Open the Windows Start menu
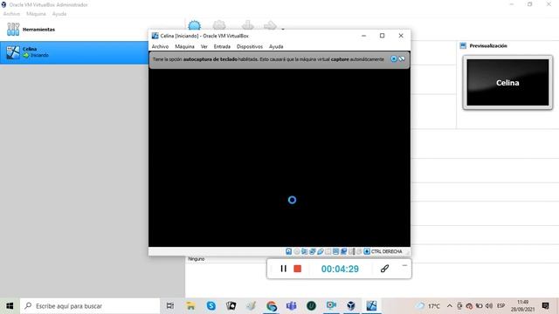 pos(10,306)
